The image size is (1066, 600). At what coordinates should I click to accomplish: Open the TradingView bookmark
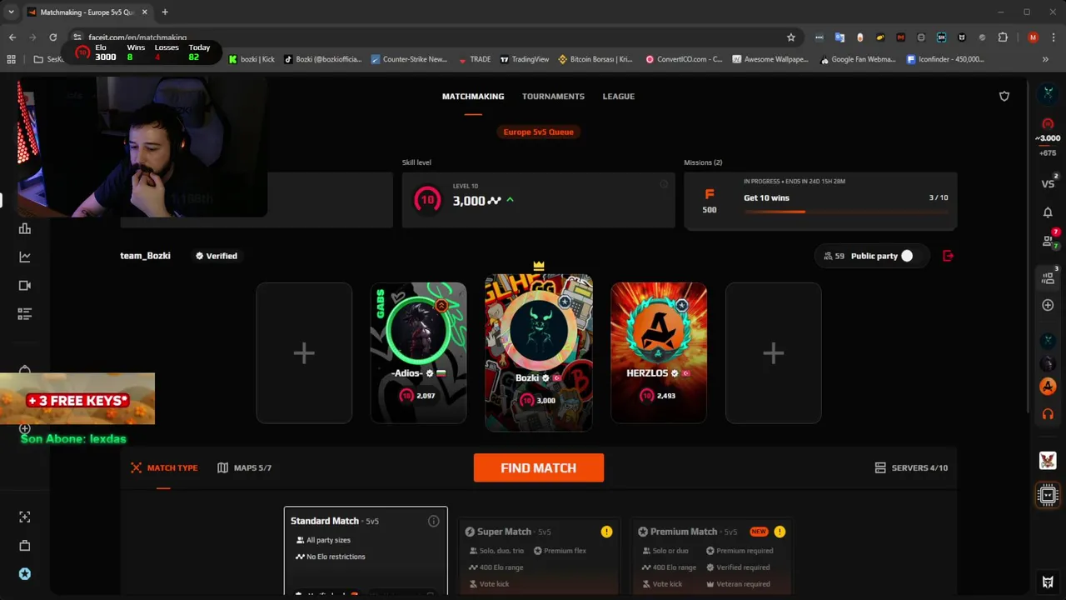pyautogui.click(x=524, y=59)
